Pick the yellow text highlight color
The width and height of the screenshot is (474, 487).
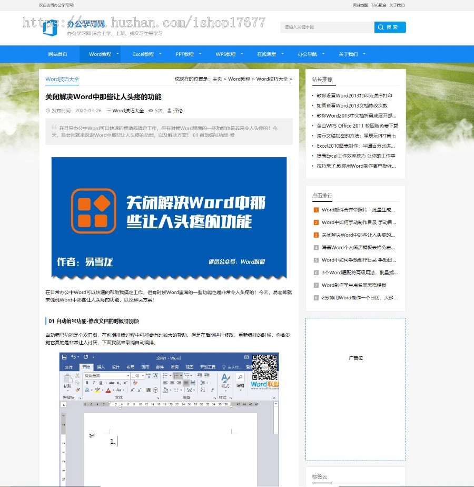click(x=97, y=390)
